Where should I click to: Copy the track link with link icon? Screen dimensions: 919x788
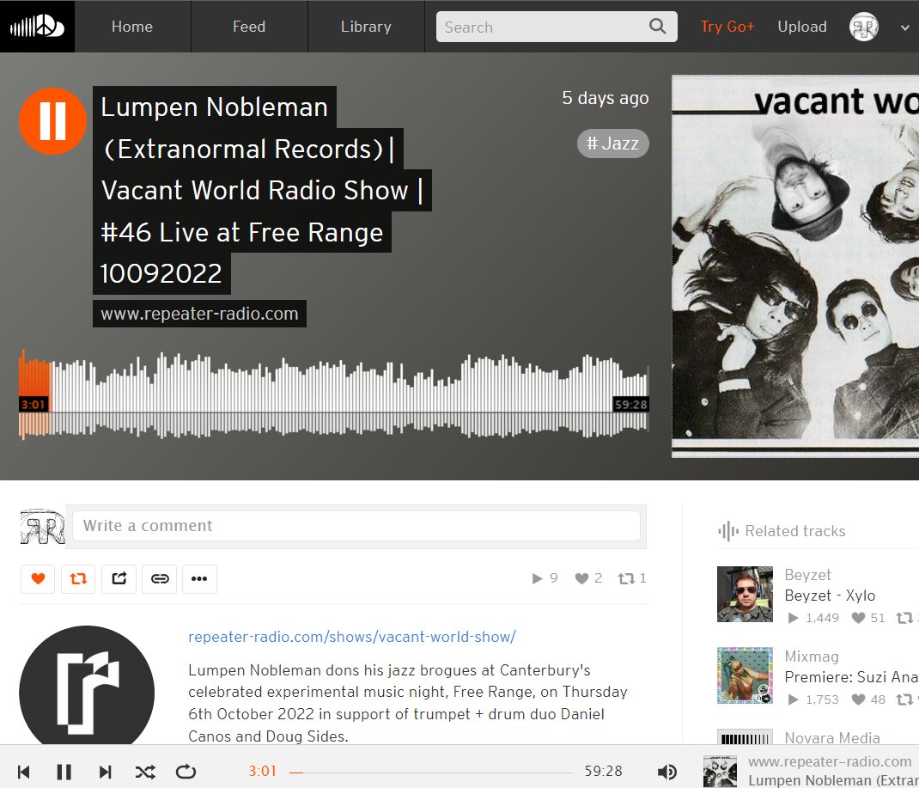160,578
